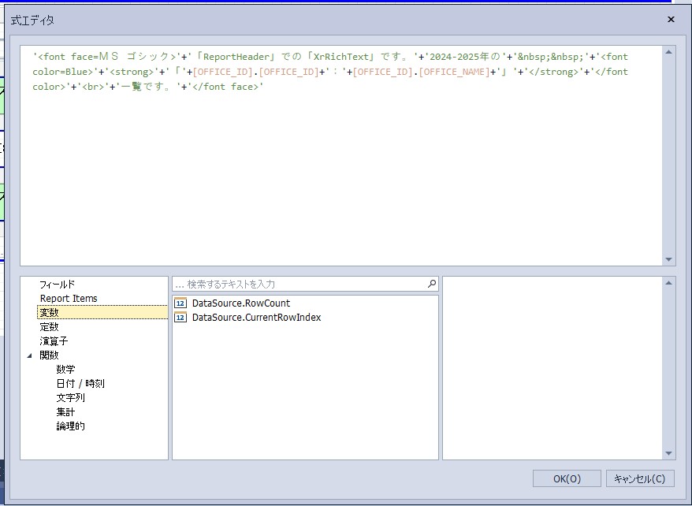Choose the 論理的 function group

(x=70, y=426)
